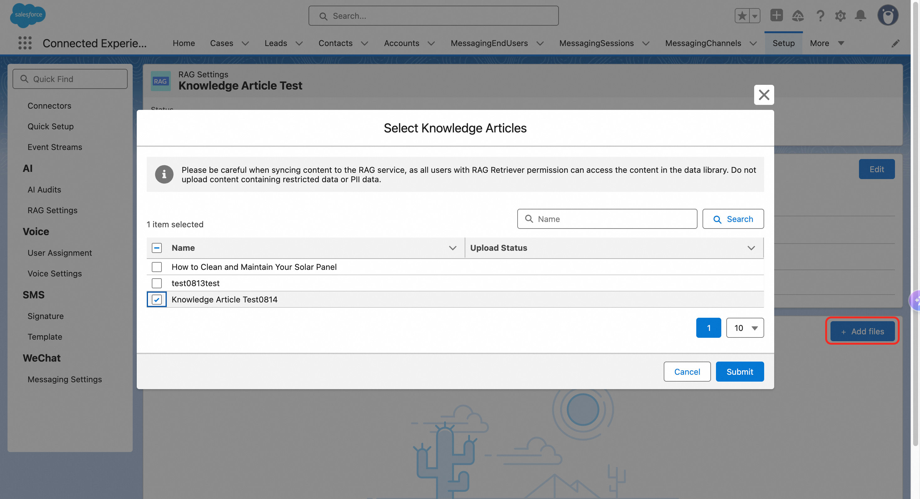Go to page 1 of results

pyautogui.click(x=708, y=327)
